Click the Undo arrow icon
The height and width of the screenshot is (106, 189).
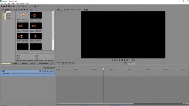tap(26, 6)
